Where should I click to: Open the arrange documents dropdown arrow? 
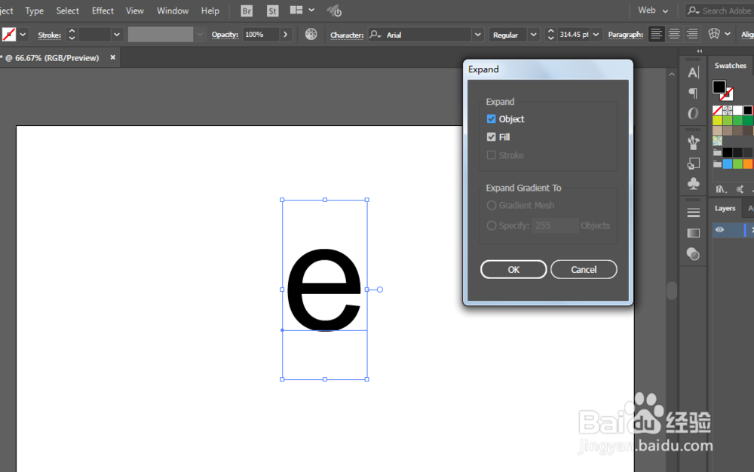point(311,10)
